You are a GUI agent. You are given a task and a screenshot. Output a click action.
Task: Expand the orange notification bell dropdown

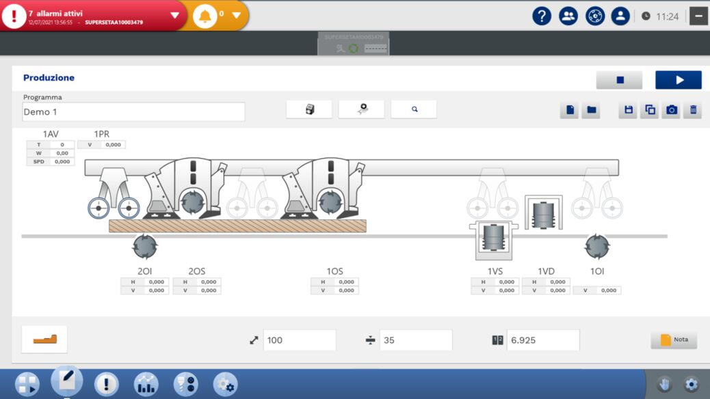click(236, 15)
